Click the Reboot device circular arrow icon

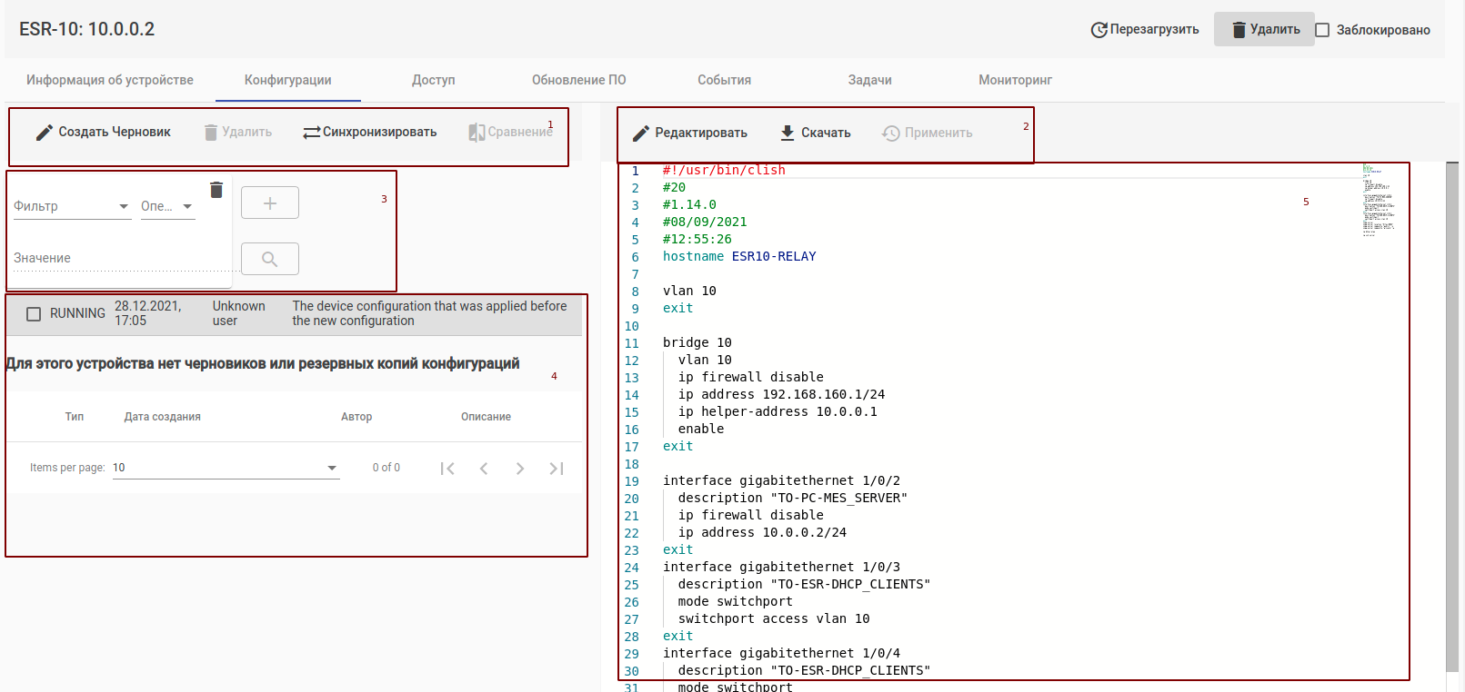pos(1099,30)
